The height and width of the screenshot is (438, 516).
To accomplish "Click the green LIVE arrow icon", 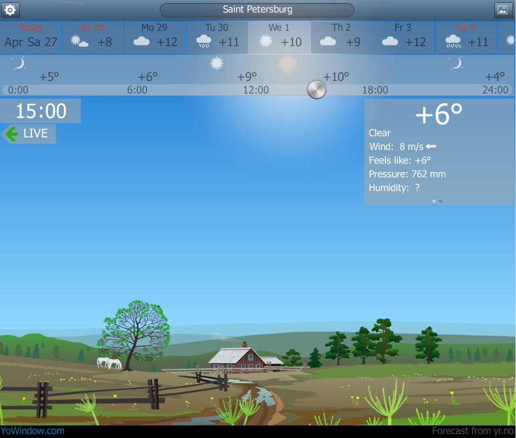I will tap(10, 134).
